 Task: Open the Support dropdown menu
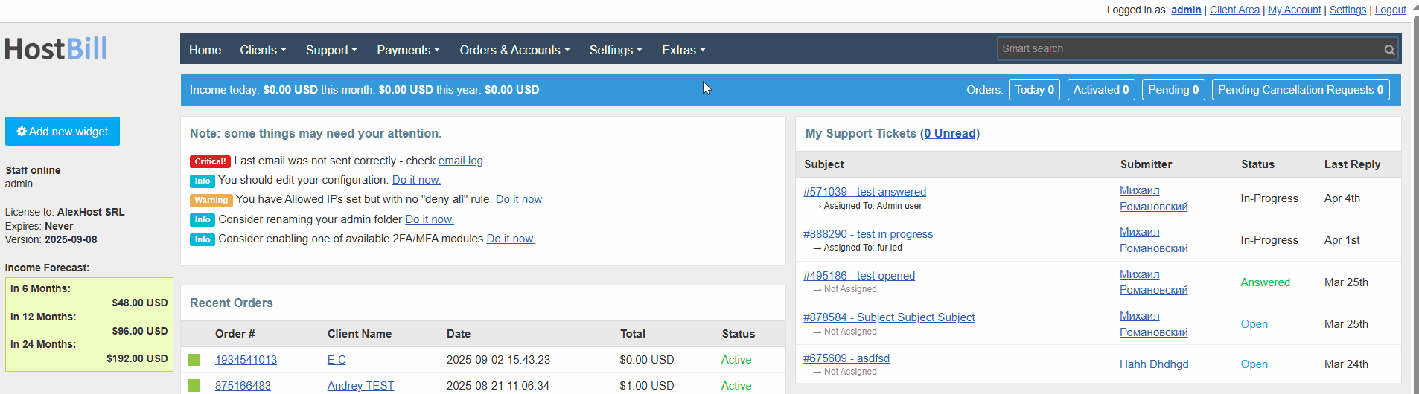pyautogui.click(x=331, y=50)
